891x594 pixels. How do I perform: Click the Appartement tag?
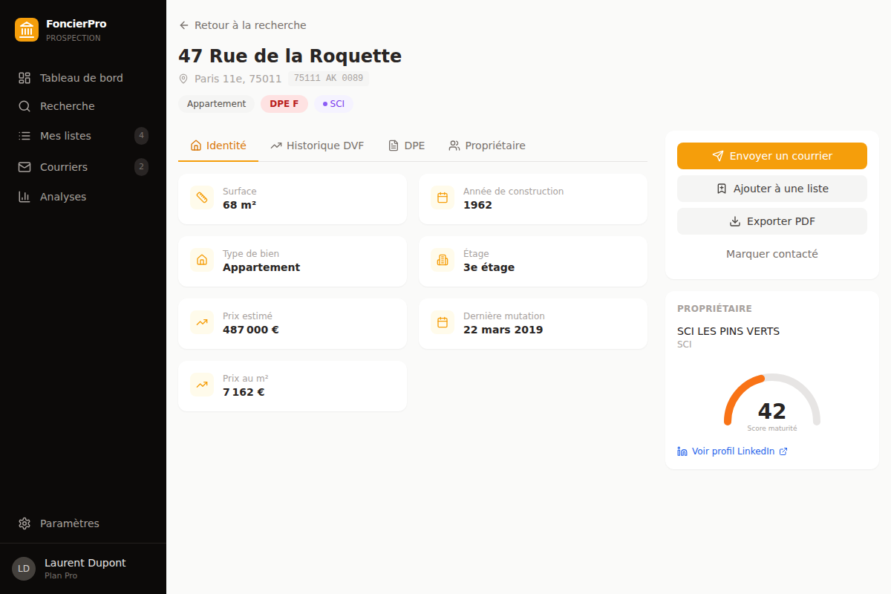coord(216,104)
